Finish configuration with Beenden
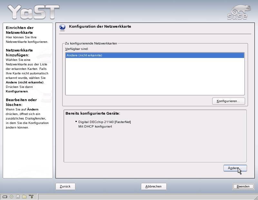The width and height of the screenshot is (258, 200). click(x=243, y=186)
